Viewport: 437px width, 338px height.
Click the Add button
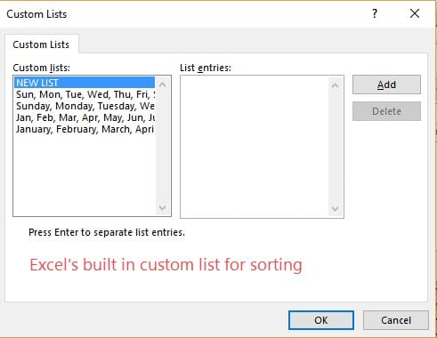coord(386,84)
